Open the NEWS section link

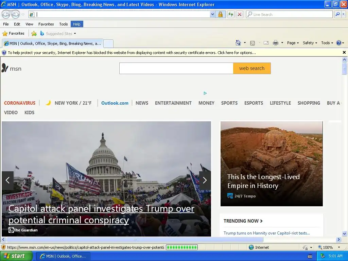(142, 103)
